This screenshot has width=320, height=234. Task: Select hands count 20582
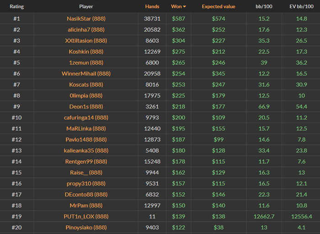pyautogui.click(x=152, y=30)
